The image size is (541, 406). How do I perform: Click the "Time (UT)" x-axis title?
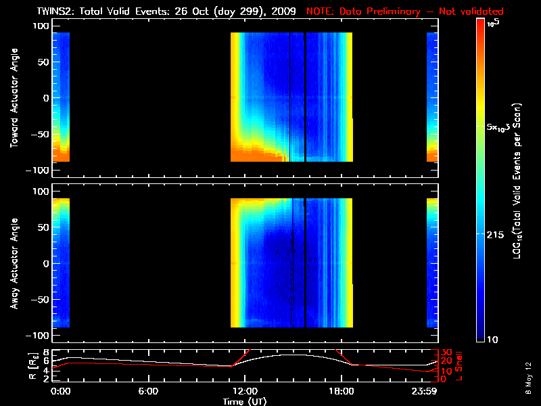pyautogui.click(x=245, y=401)
